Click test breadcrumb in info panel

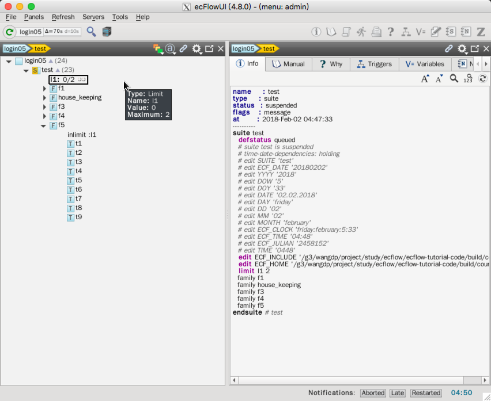[269, 48]
